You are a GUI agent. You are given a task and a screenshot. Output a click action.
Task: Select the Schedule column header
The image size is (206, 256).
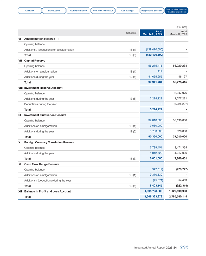tap(131, 33)
